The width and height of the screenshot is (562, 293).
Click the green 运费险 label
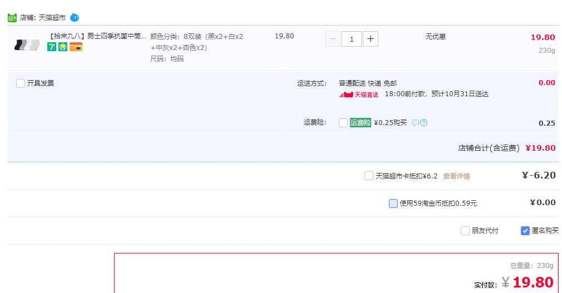pos(360,122)
